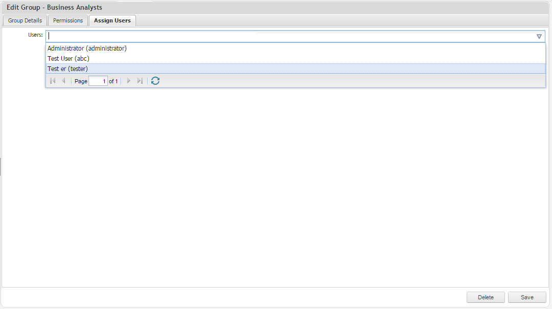
Task: Click the Edit Group panel title
Action: (54, 8)
